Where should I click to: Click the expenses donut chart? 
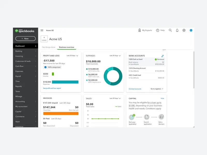tap(113, 76)
